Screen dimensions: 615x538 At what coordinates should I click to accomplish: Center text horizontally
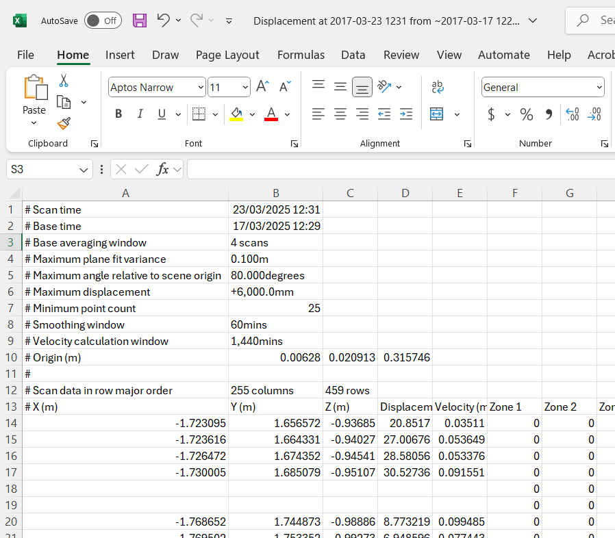click(x=340, y=114)
